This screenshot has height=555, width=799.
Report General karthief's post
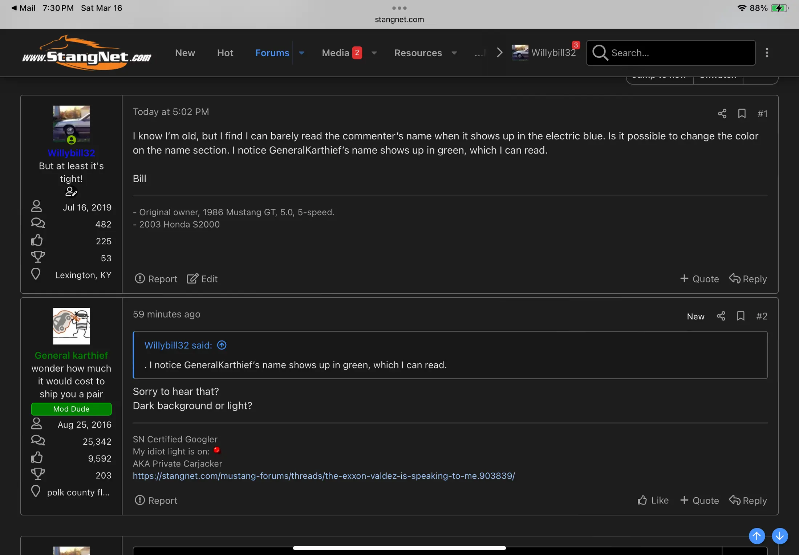(156, 500)
